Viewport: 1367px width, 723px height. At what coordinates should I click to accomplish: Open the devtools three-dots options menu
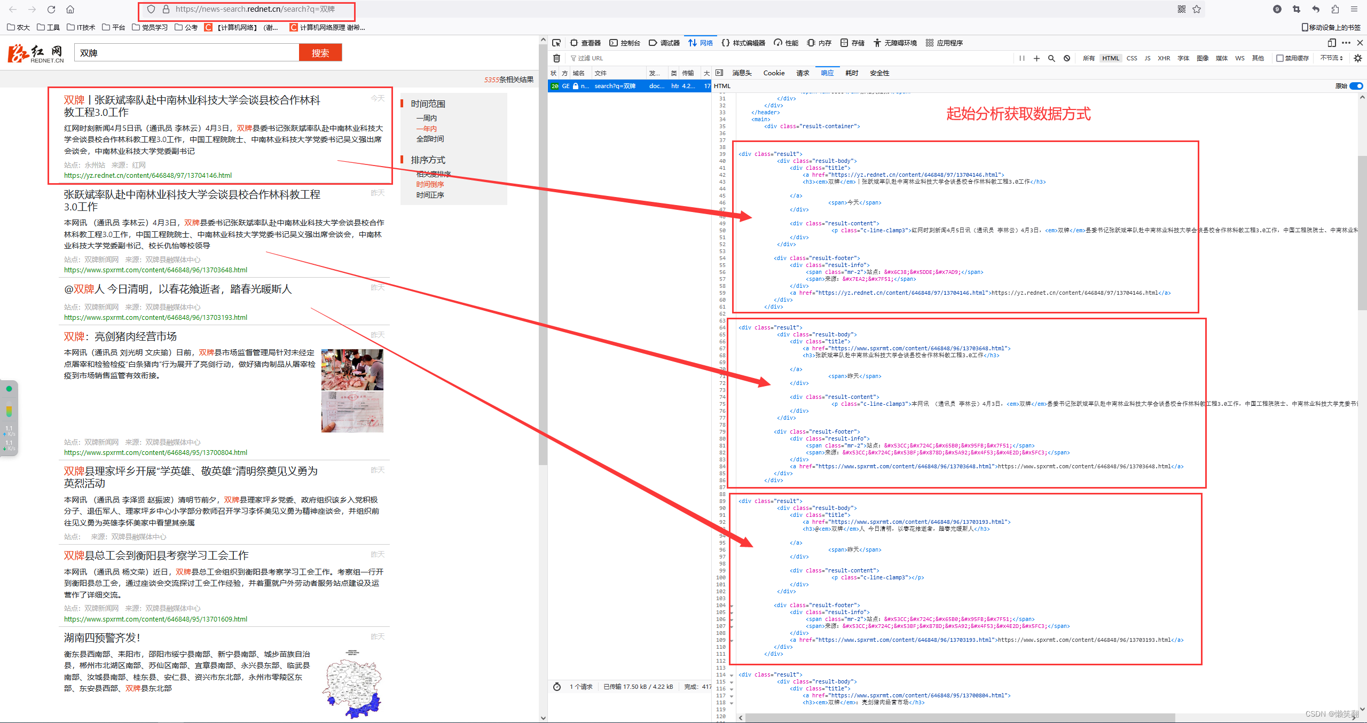pyautogui.click(x=1346, y=43)
